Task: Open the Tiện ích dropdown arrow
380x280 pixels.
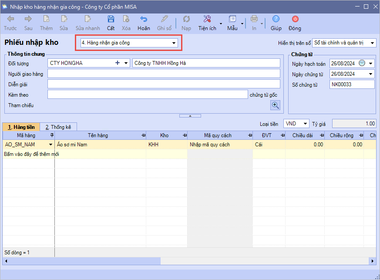Action: [x=221, y=24]
